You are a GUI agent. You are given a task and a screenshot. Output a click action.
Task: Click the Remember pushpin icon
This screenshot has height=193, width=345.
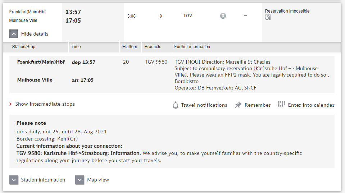tap(238, 105)
